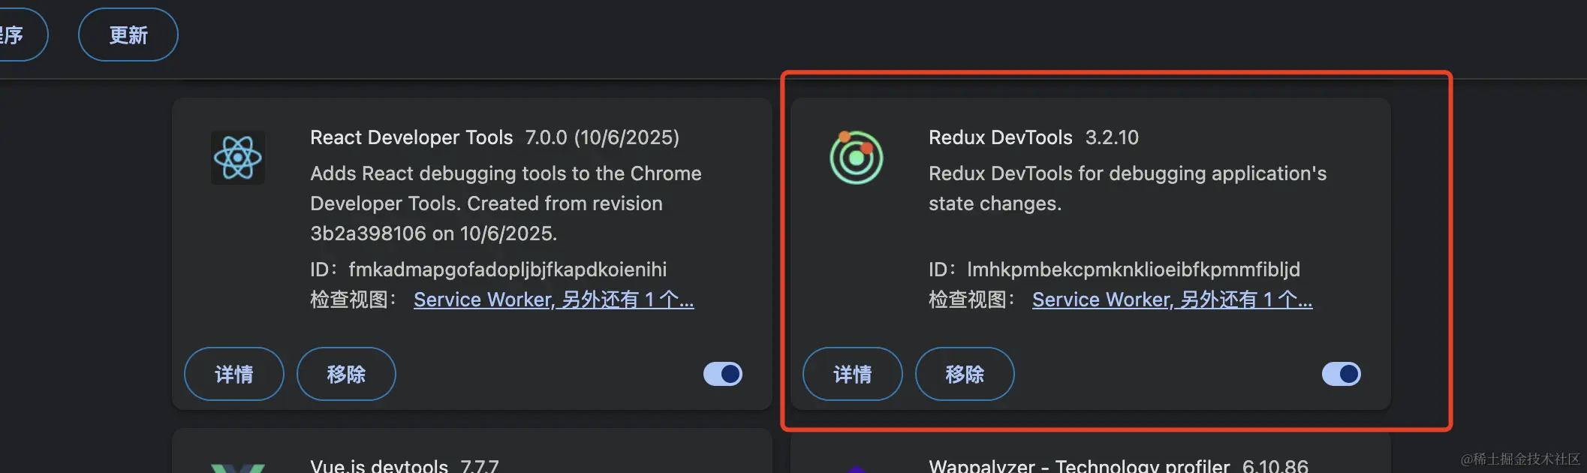Click the Redux DevTools orbit icon

point(857,158)
